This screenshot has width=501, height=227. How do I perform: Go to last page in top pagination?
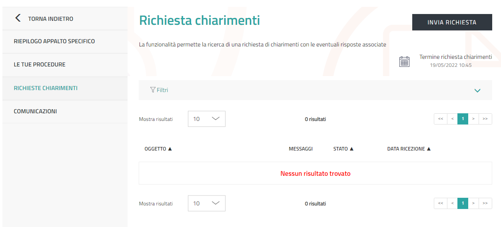[x=485, y=119]
